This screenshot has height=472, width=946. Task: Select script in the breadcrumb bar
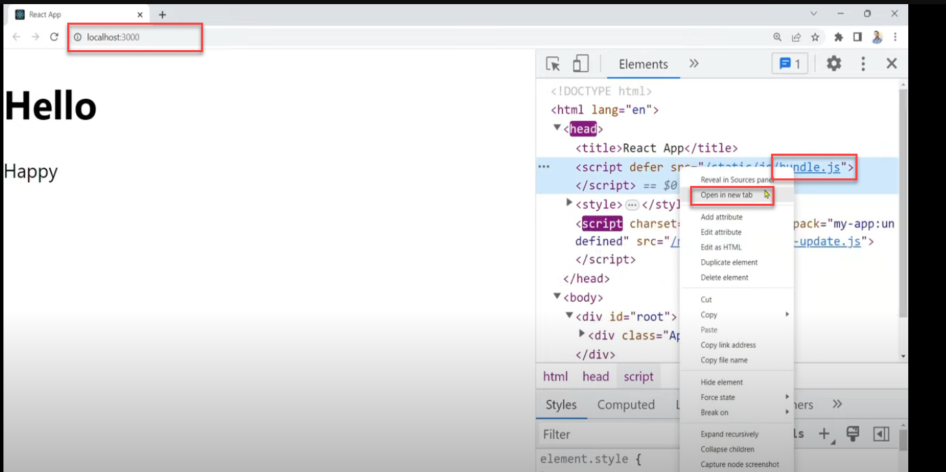(x=639, y=376)
